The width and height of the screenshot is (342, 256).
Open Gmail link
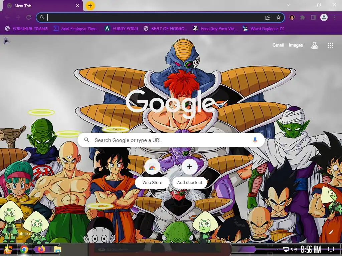[278, 45]
